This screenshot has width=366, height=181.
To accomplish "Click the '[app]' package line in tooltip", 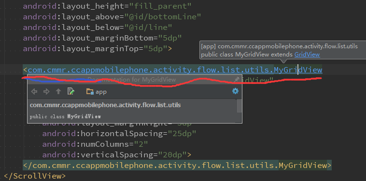I will tap(280, 46).
